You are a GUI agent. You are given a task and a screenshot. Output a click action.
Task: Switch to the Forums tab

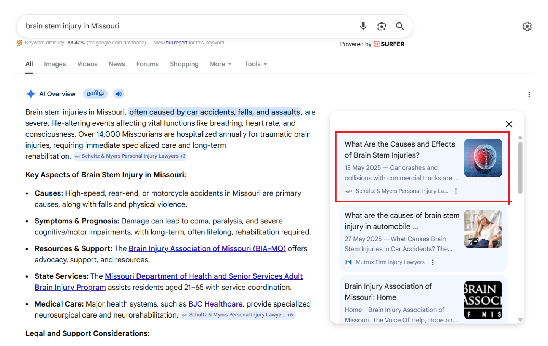coord(147,64)
